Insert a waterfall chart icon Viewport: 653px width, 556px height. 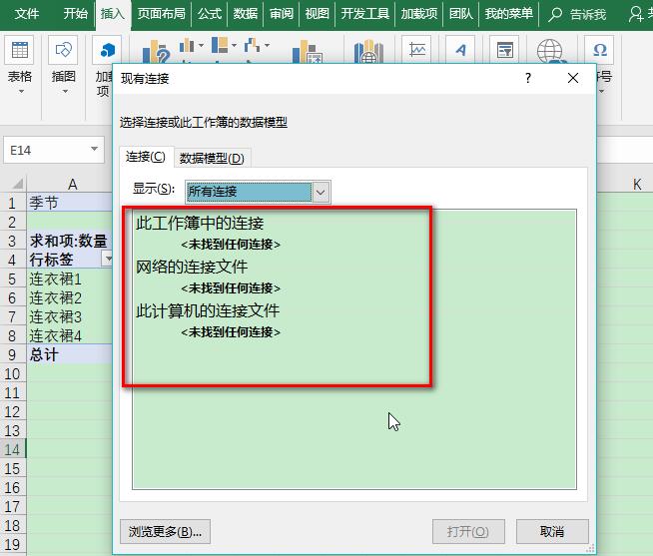point(252,45)
